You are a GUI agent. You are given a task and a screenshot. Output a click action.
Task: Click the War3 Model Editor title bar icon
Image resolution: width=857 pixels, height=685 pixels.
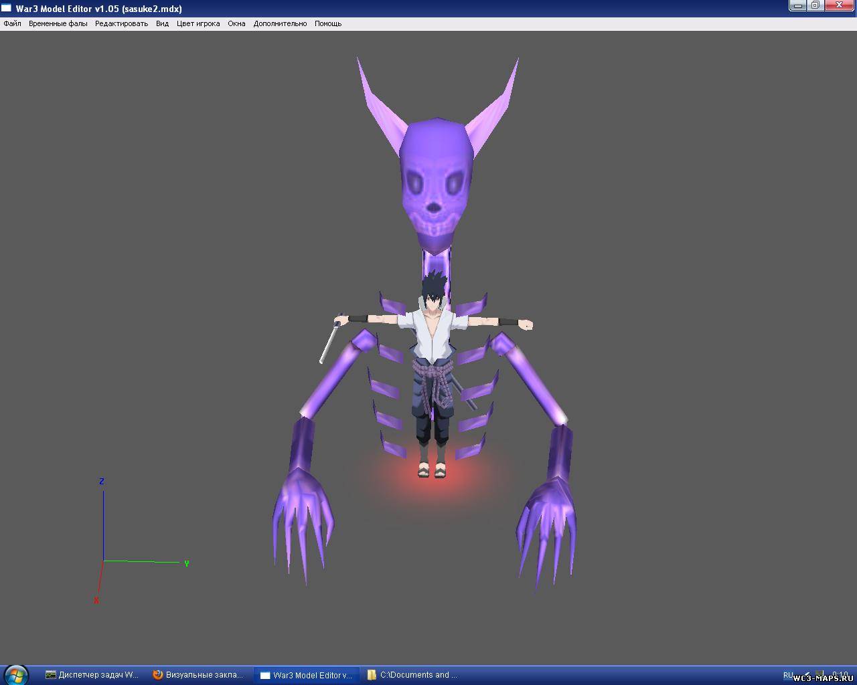7,8
